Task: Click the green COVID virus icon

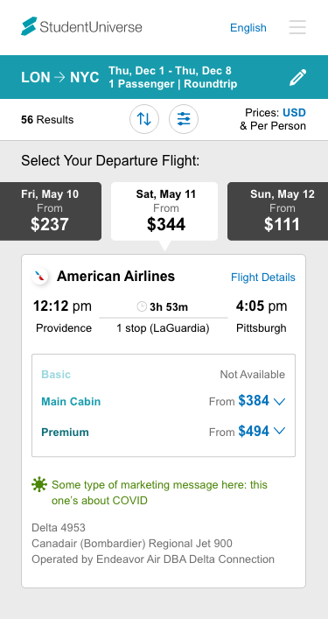Action: tap(39, 484)
